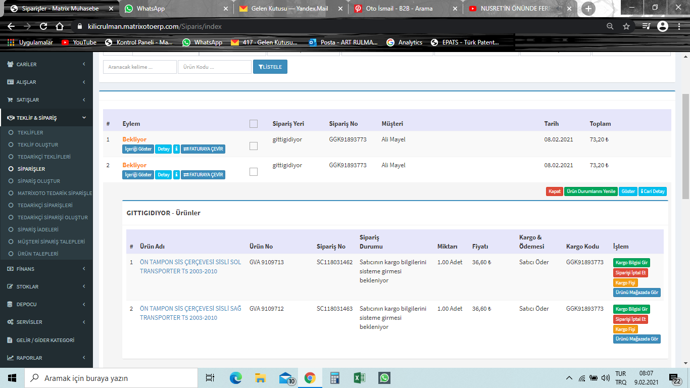Check the checkbox for order row 1

254,146
